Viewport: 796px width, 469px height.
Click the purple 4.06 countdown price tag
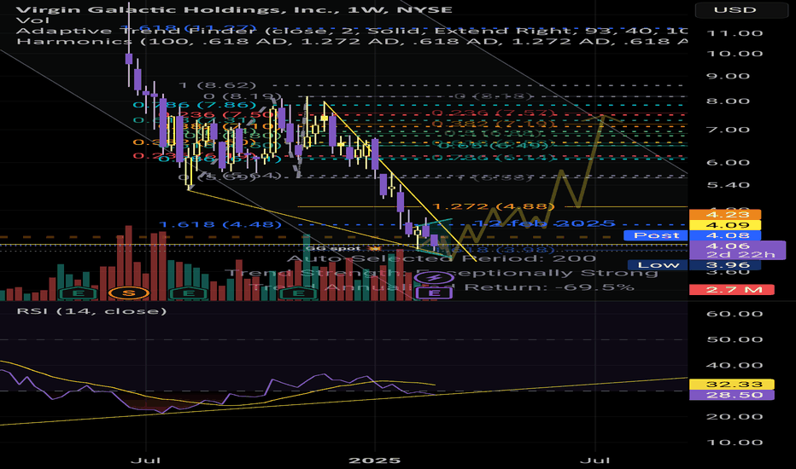tap(736, 250)
